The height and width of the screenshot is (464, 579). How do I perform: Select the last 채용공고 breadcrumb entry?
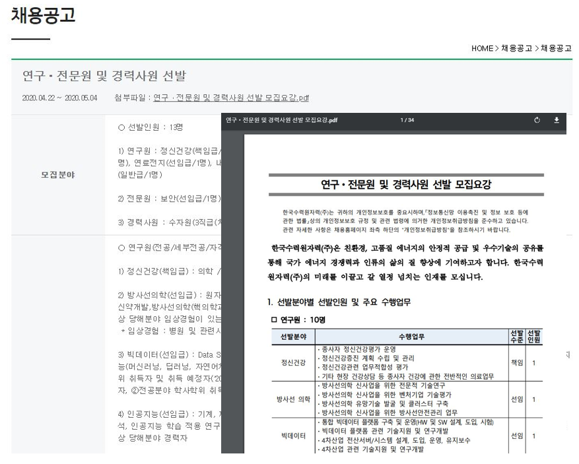(556, 48)
